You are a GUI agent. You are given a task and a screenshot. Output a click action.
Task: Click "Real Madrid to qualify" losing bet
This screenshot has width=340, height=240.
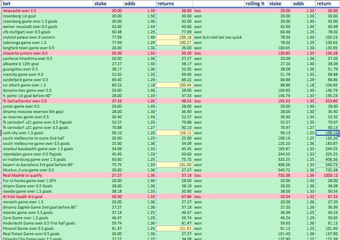47,175
